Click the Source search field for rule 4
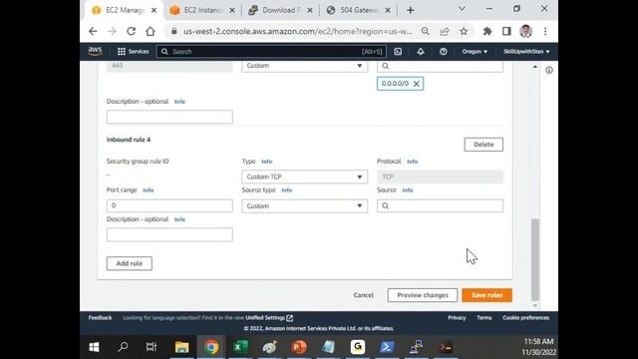 tap(440, 206)
